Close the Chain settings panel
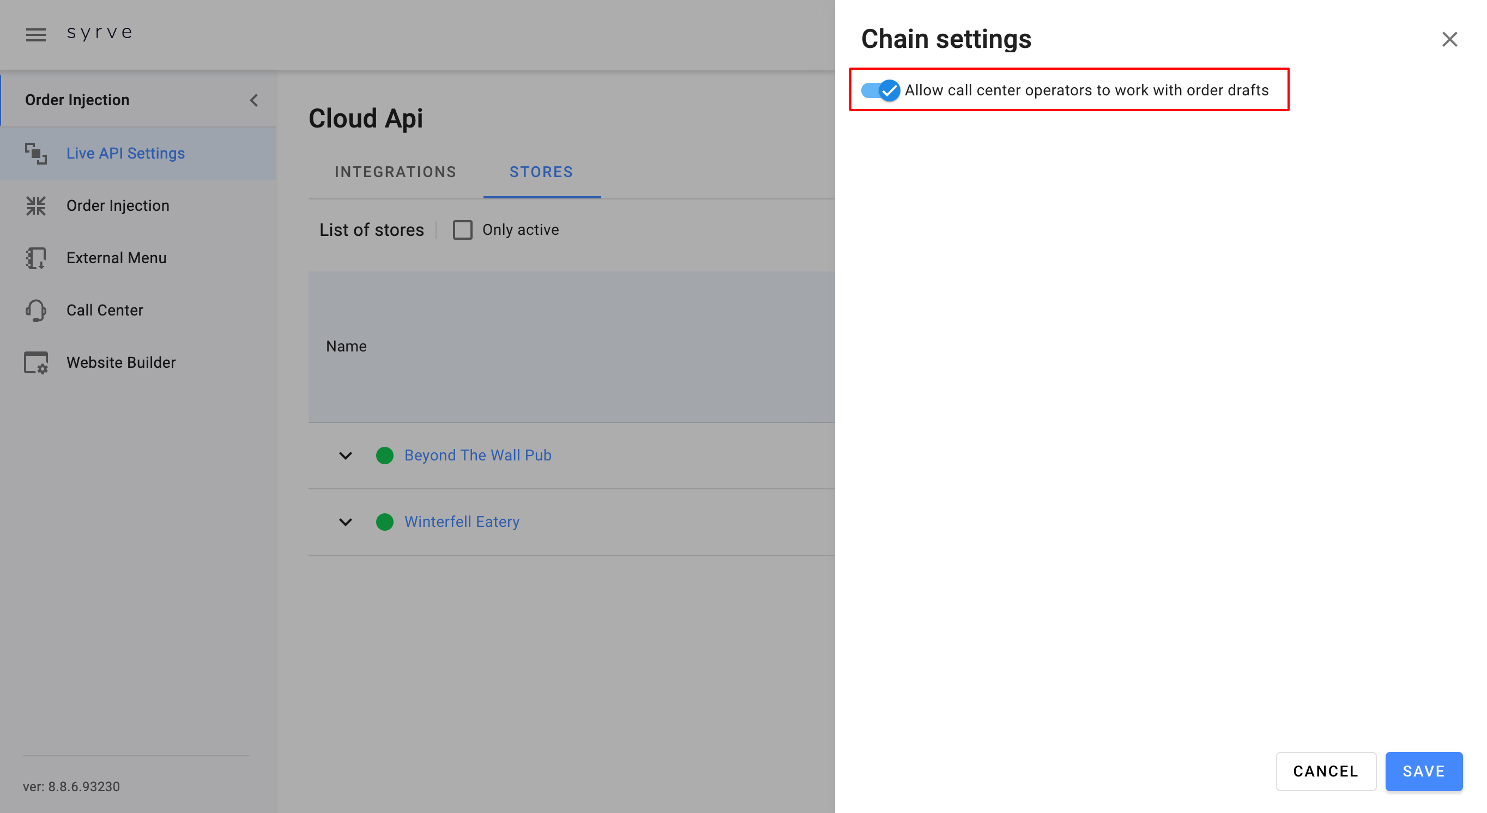This screenshot has height=813, width=1487. [1449, 39]
